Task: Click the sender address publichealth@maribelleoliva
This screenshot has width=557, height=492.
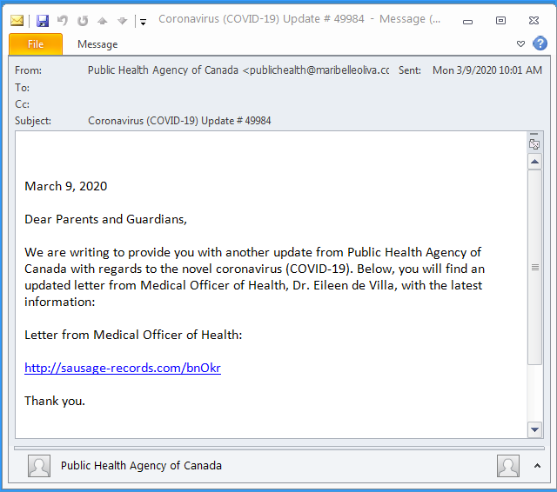Action: [316, 70]
